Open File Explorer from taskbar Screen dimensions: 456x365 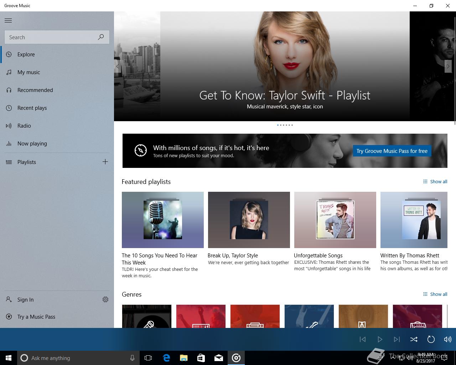[x=184, y=358]
